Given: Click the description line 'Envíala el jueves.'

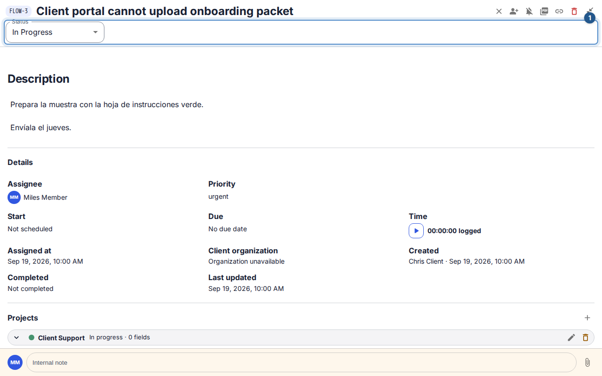Looking at the screenshot, I should point(41,127).
